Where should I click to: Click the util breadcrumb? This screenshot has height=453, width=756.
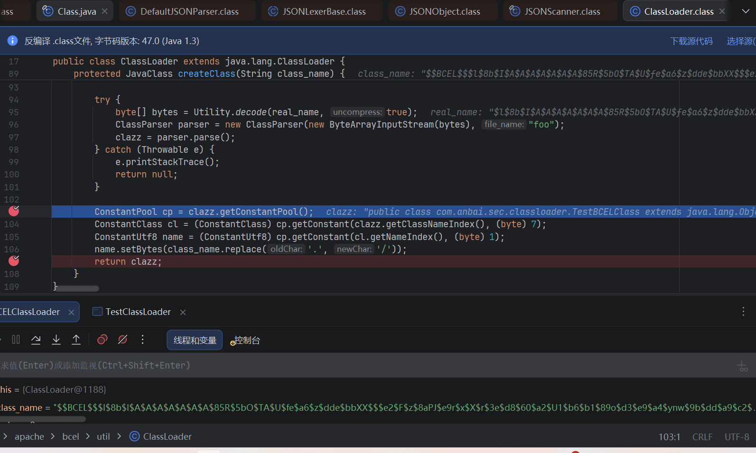point(103,436)
